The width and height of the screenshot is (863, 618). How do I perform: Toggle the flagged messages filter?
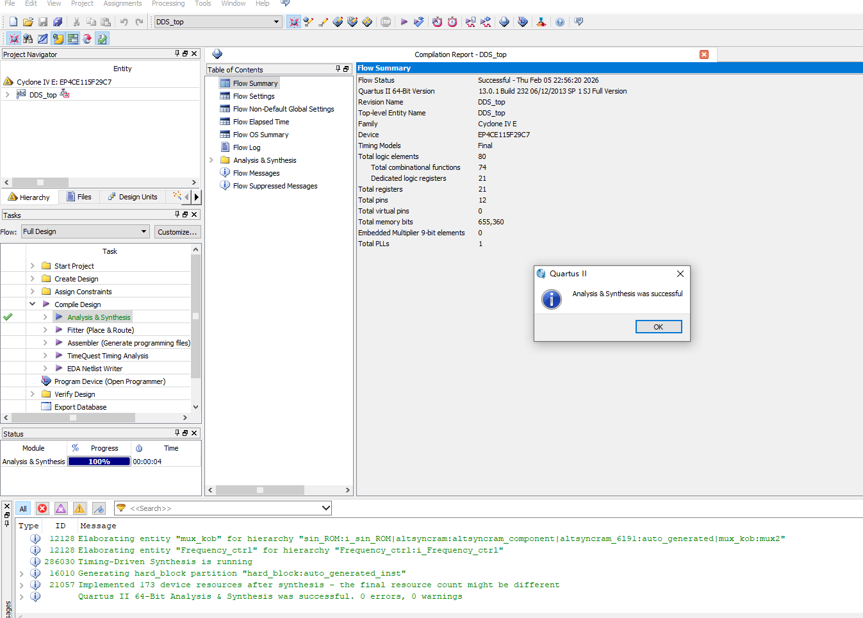tap(99, 508)
